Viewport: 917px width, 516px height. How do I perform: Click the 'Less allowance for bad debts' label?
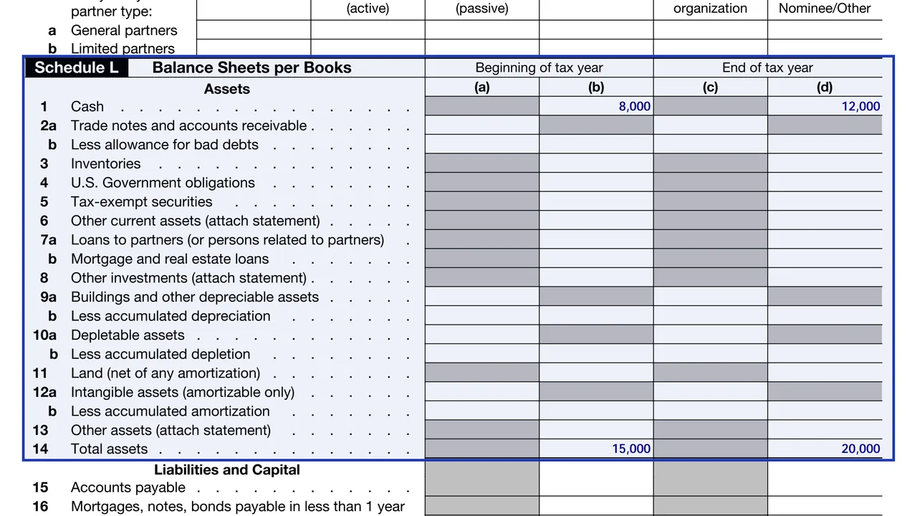click(x=165, y=145)
